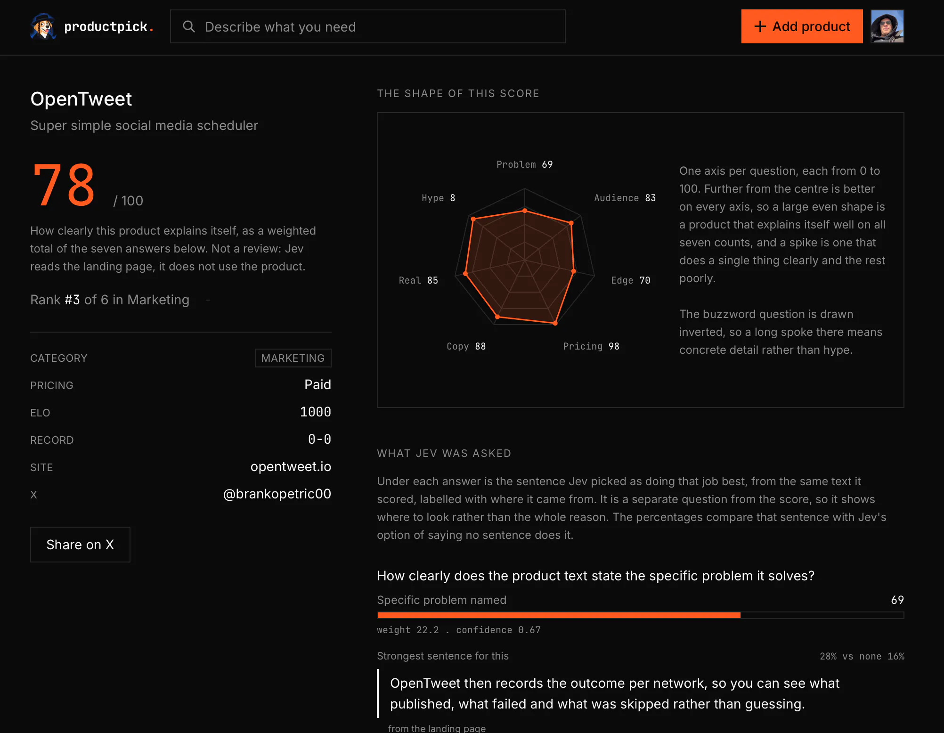Click the quoted strongest sentence about OpenTweet
The height and width of the screenshot is (733, 944).
coord(614,693)
